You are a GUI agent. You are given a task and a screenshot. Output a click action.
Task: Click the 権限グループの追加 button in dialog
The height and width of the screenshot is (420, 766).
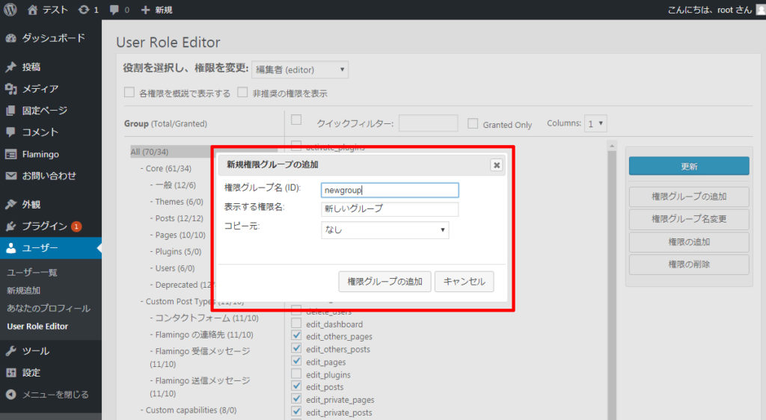tap(384, 282)
